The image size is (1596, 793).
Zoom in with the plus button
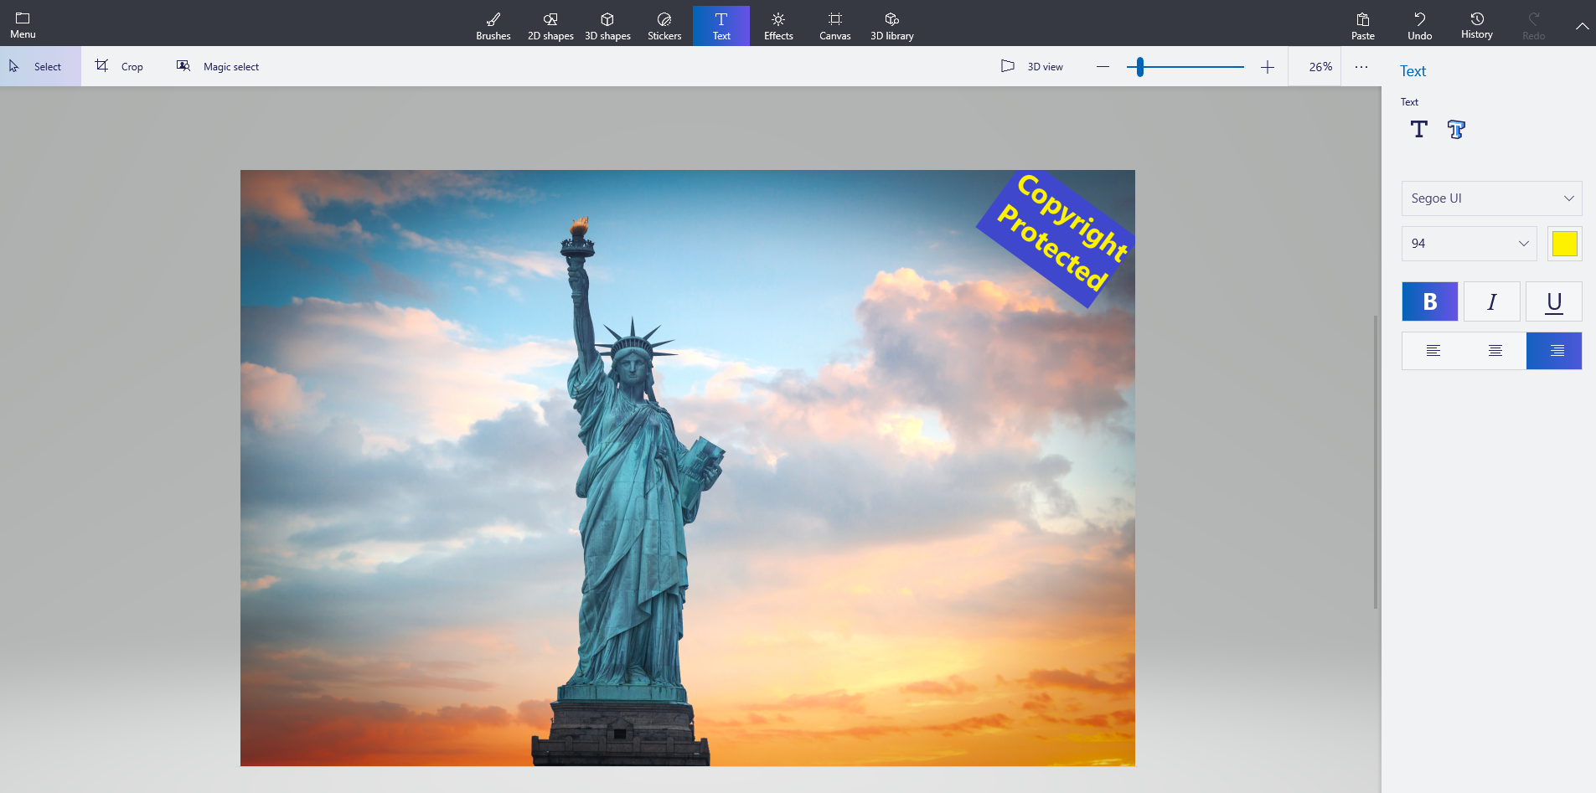coord(1268,66)
